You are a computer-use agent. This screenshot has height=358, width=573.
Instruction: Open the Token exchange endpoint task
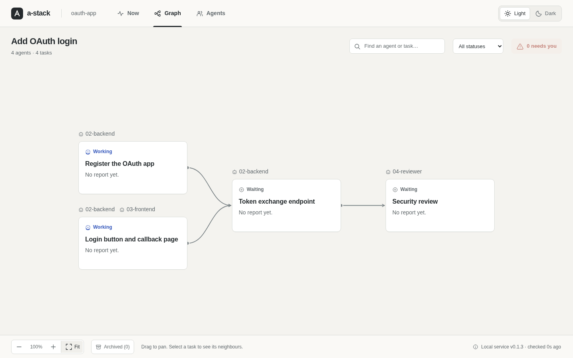tap(286, 205)
